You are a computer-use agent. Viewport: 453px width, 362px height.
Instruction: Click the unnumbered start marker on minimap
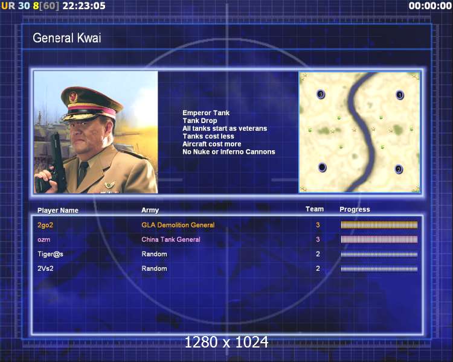tap(322, 167)
